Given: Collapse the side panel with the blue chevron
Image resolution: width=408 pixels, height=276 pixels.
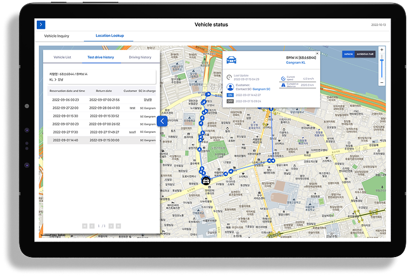Looking at the screenshot, I should coord(162,121).
